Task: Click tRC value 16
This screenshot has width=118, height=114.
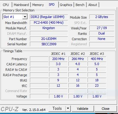Action: (78, 85)
